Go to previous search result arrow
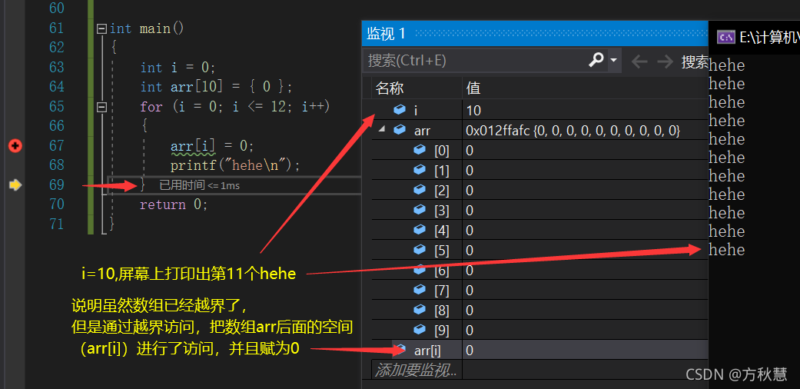 pos(639,62)
